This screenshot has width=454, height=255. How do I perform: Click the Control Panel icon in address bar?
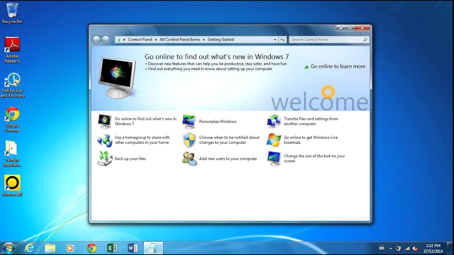point(118,40)
